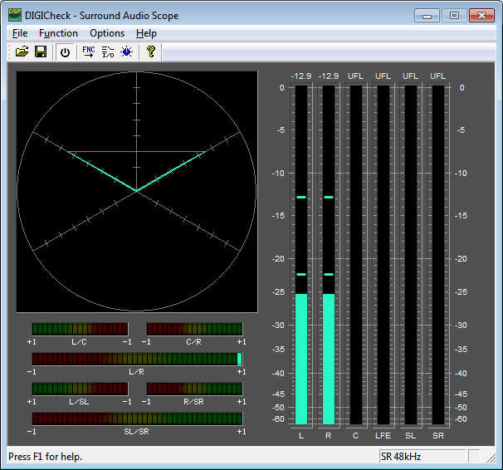Click the LFE channel level meter
The height and width of the screenshot is (470, 503).
[383, 255]
